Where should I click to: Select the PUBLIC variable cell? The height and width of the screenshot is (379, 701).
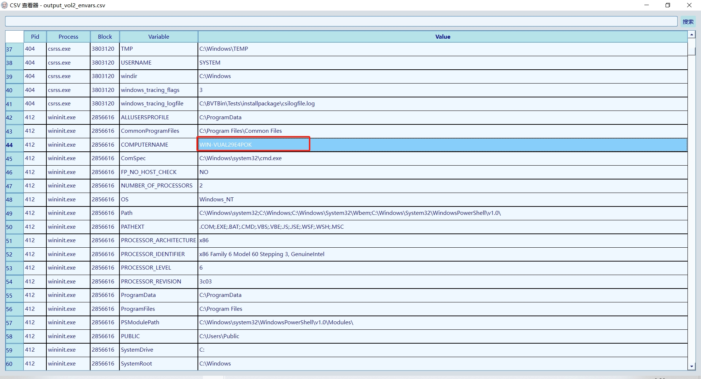(x=158, y=336)
